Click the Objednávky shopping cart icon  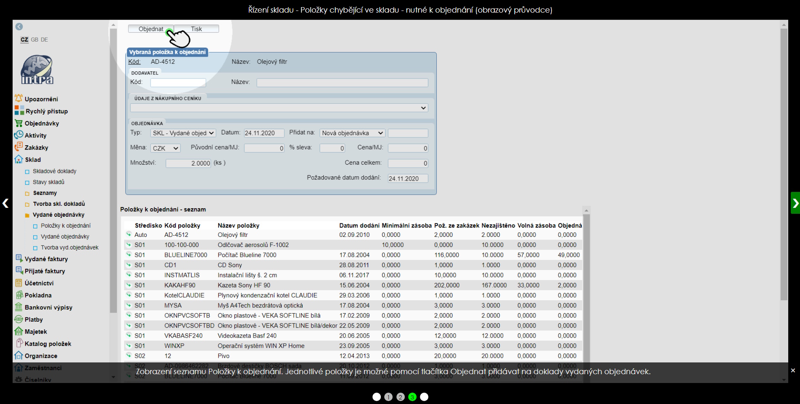[18, 123]
